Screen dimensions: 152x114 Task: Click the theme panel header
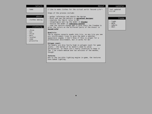pos(117,18)
